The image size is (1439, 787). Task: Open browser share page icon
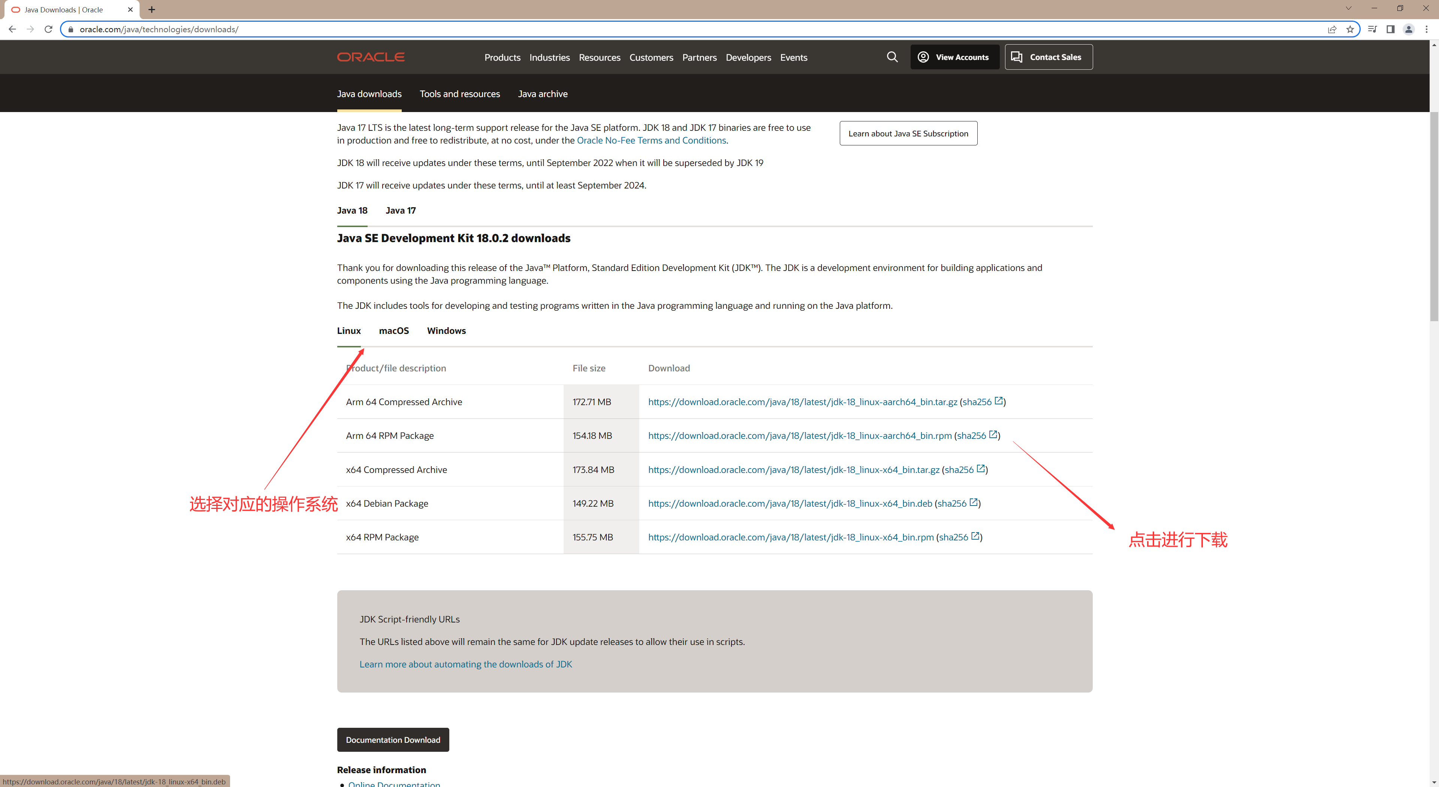1332,29
